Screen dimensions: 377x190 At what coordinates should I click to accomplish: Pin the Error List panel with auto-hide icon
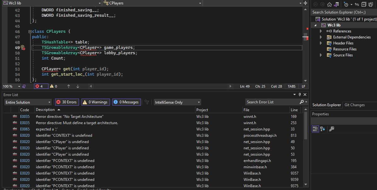[x=300, y=95]
